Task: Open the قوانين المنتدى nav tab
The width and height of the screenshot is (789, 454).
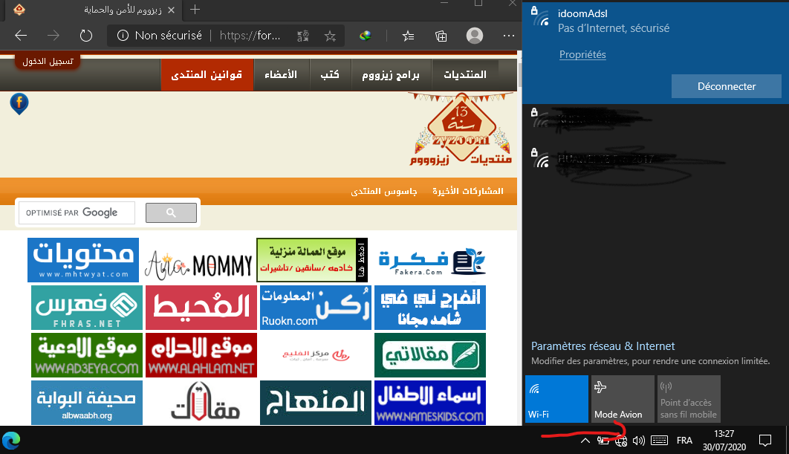Action: coord(207,74)
